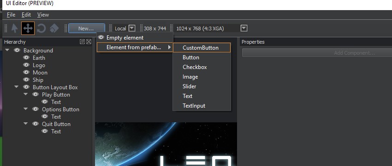Open the Local coordinate dropdown
Screen dimensions: 392x166
[132, 28]
